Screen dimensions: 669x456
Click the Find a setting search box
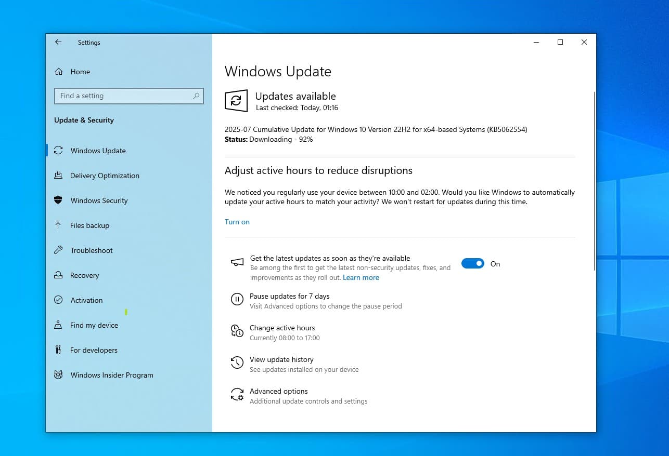(x=124, y=96)
